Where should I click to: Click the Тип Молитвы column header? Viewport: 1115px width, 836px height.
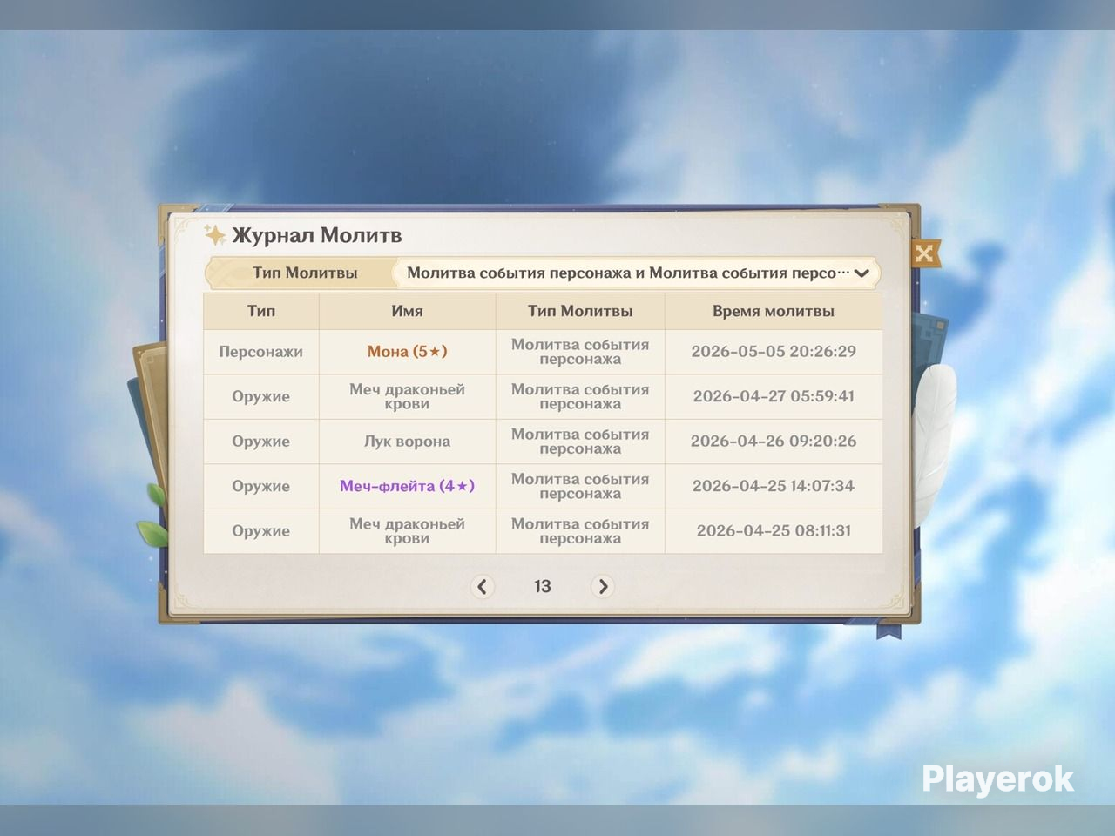coord(580,311)
